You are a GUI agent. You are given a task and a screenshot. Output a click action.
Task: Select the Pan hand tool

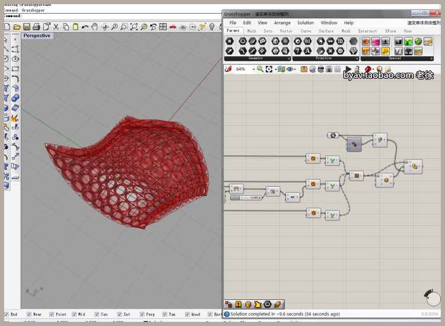pyautogui.click(x=95, y=27)
